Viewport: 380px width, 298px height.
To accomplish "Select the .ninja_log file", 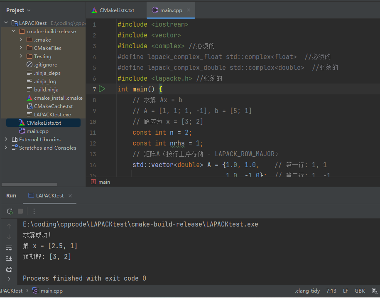I will point(45,81).
